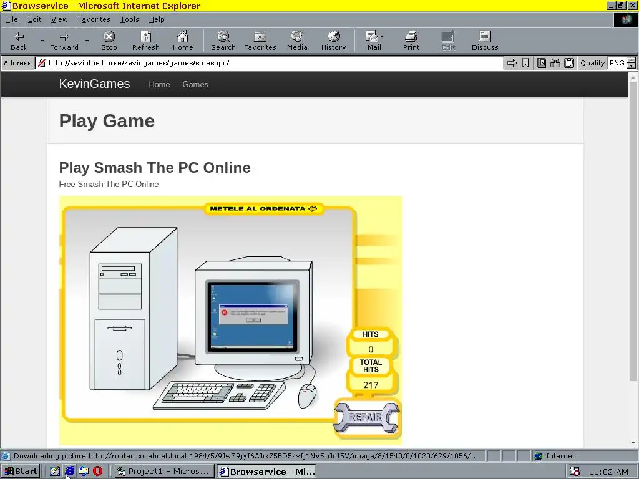Image resolution: width=639 pixels, height=479 pixels.
Task: Click the scrollbar up arrow
Action: (633, 77)
